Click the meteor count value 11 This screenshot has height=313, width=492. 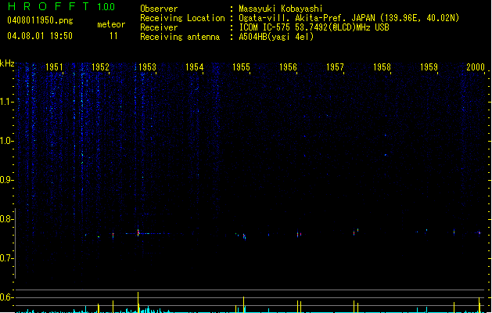coord(113,36)
